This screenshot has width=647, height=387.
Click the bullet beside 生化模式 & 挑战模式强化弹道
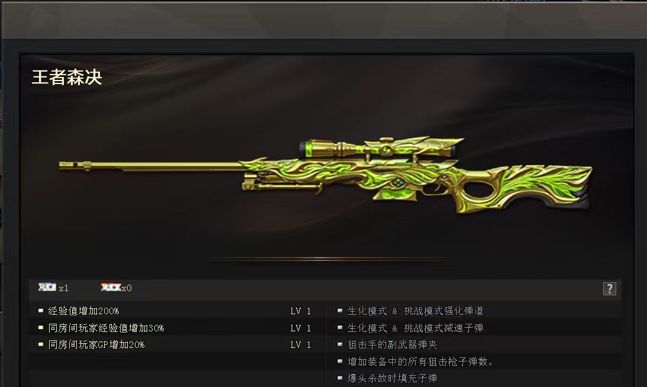tap(340, 311)
